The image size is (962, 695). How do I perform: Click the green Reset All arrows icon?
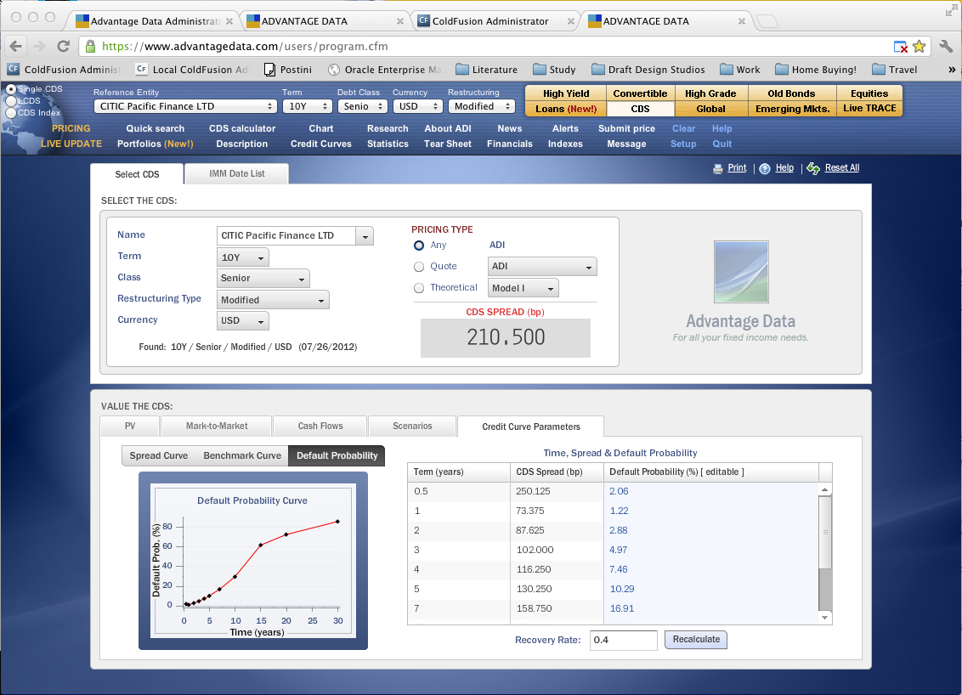click(x=813, y=168)
